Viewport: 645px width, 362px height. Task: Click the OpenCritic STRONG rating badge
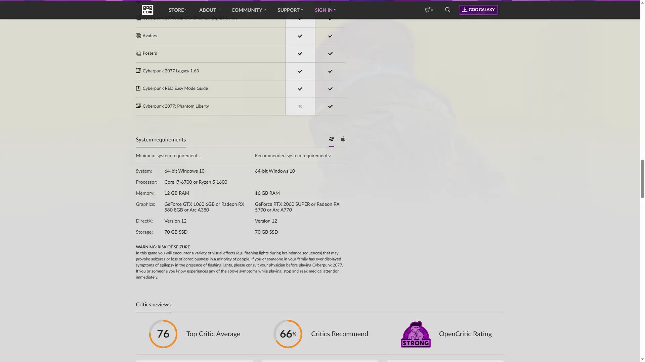click(416, 334)
